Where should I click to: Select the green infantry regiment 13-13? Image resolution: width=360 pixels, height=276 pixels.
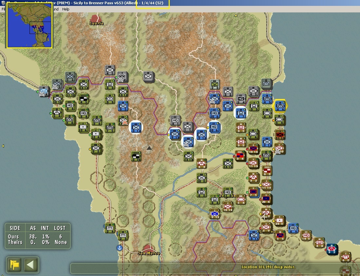pos(188,156)
